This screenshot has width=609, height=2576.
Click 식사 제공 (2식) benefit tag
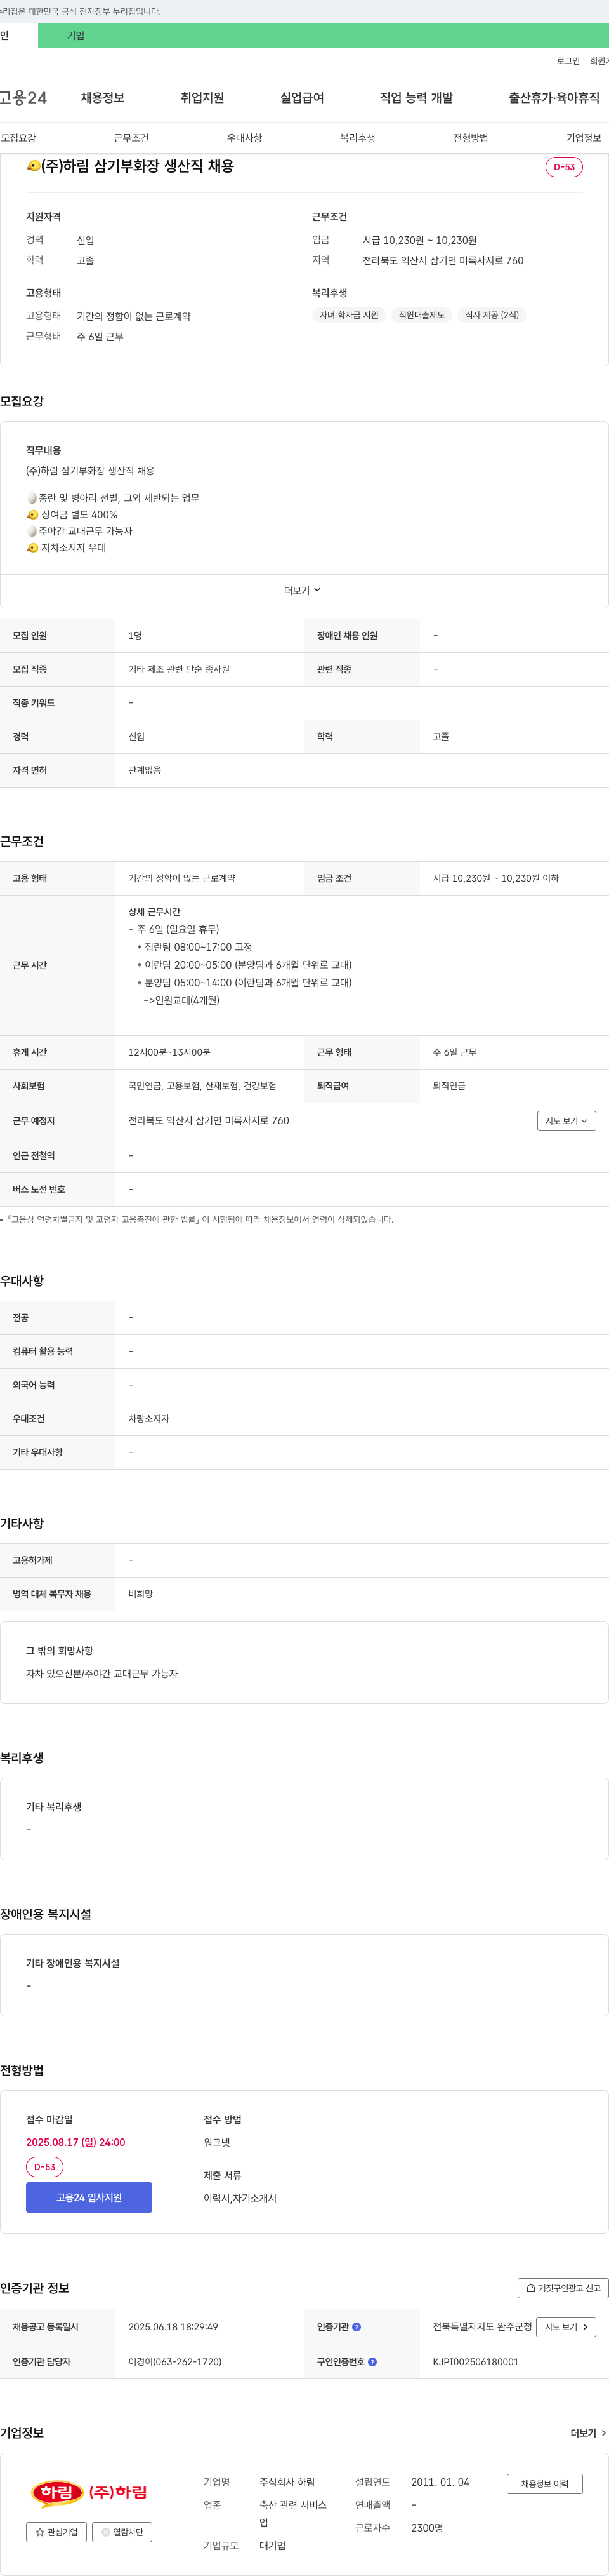click(x=491, y=315)
